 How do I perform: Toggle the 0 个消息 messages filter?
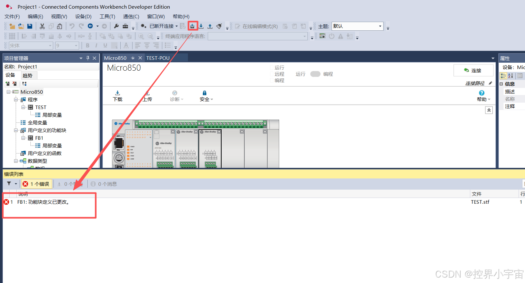[104, 184]
